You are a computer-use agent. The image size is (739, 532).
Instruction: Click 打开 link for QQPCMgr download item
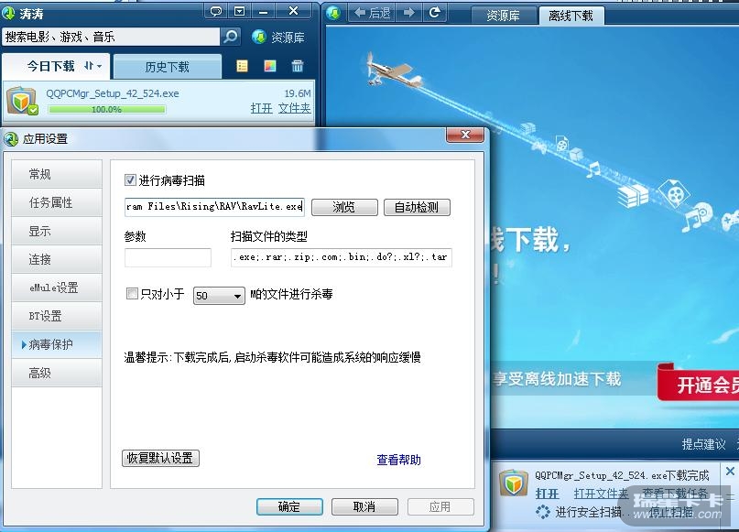[x=262, y=108]
